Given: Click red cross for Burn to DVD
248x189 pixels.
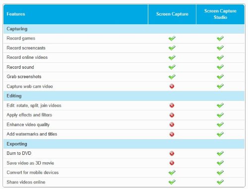Looking at the screenshot, I should coord(172,153).
